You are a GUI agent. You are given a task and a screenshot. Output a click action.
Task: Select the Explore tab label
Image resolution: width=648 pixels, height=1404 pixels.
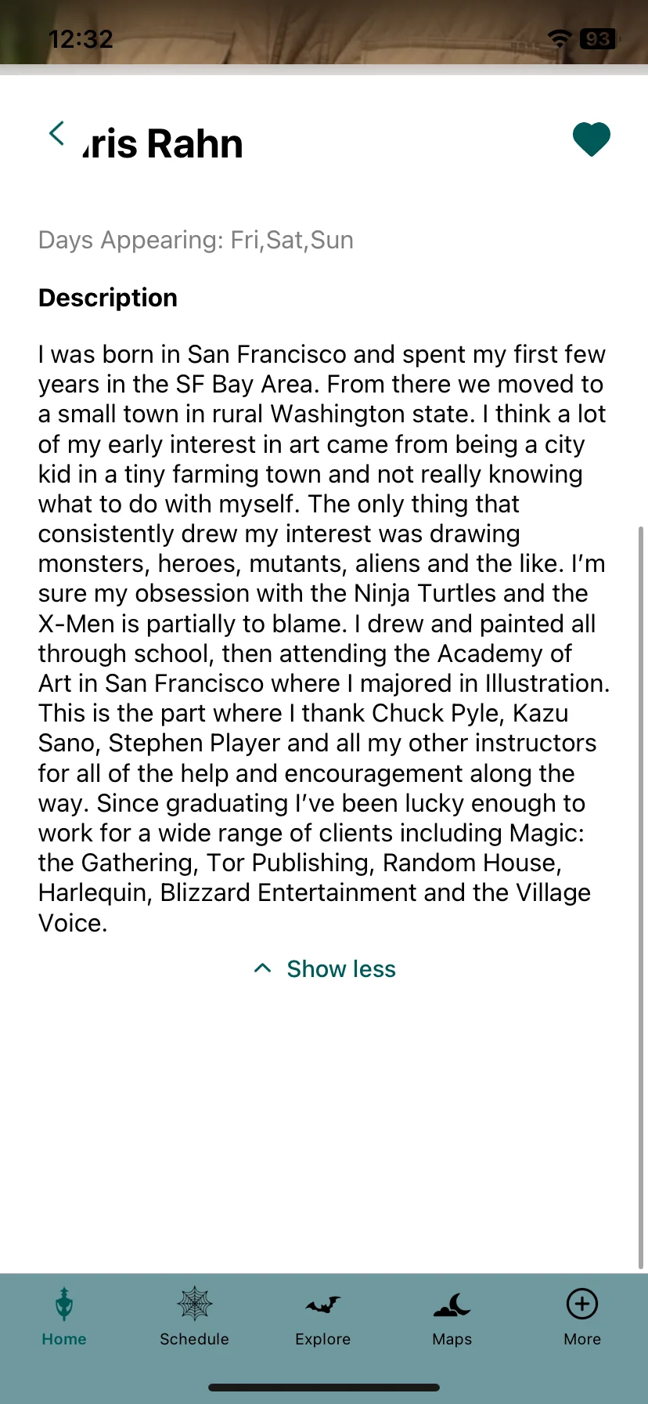click(x=323, y=1339)
